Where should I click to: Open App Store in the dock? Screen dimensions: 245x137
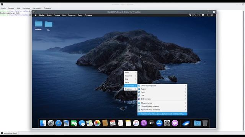[159, 123]
